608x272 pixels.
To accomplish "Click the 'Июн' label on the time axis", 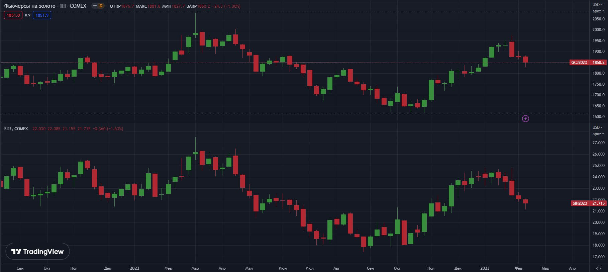I will pos(283,268).
